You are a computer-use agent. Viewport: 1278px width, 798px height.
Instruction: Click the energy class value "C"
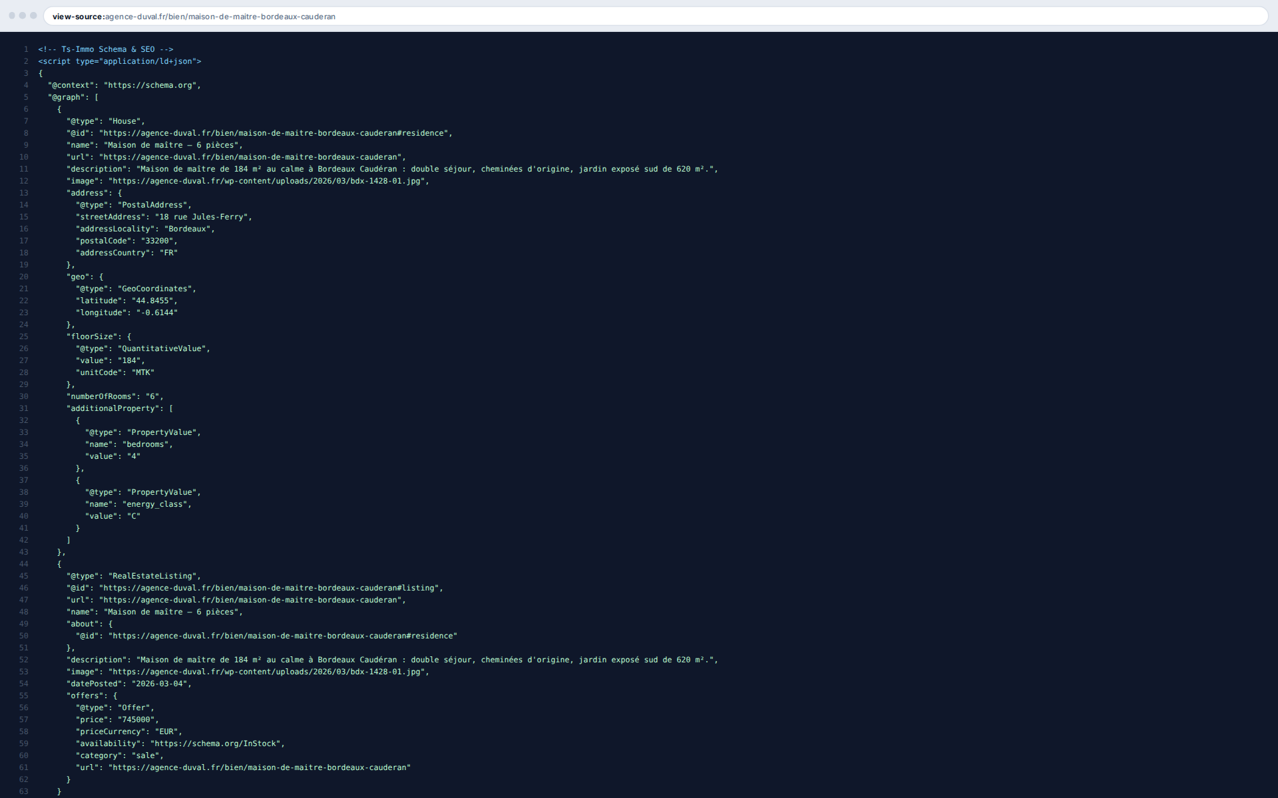tap(134, 516)
